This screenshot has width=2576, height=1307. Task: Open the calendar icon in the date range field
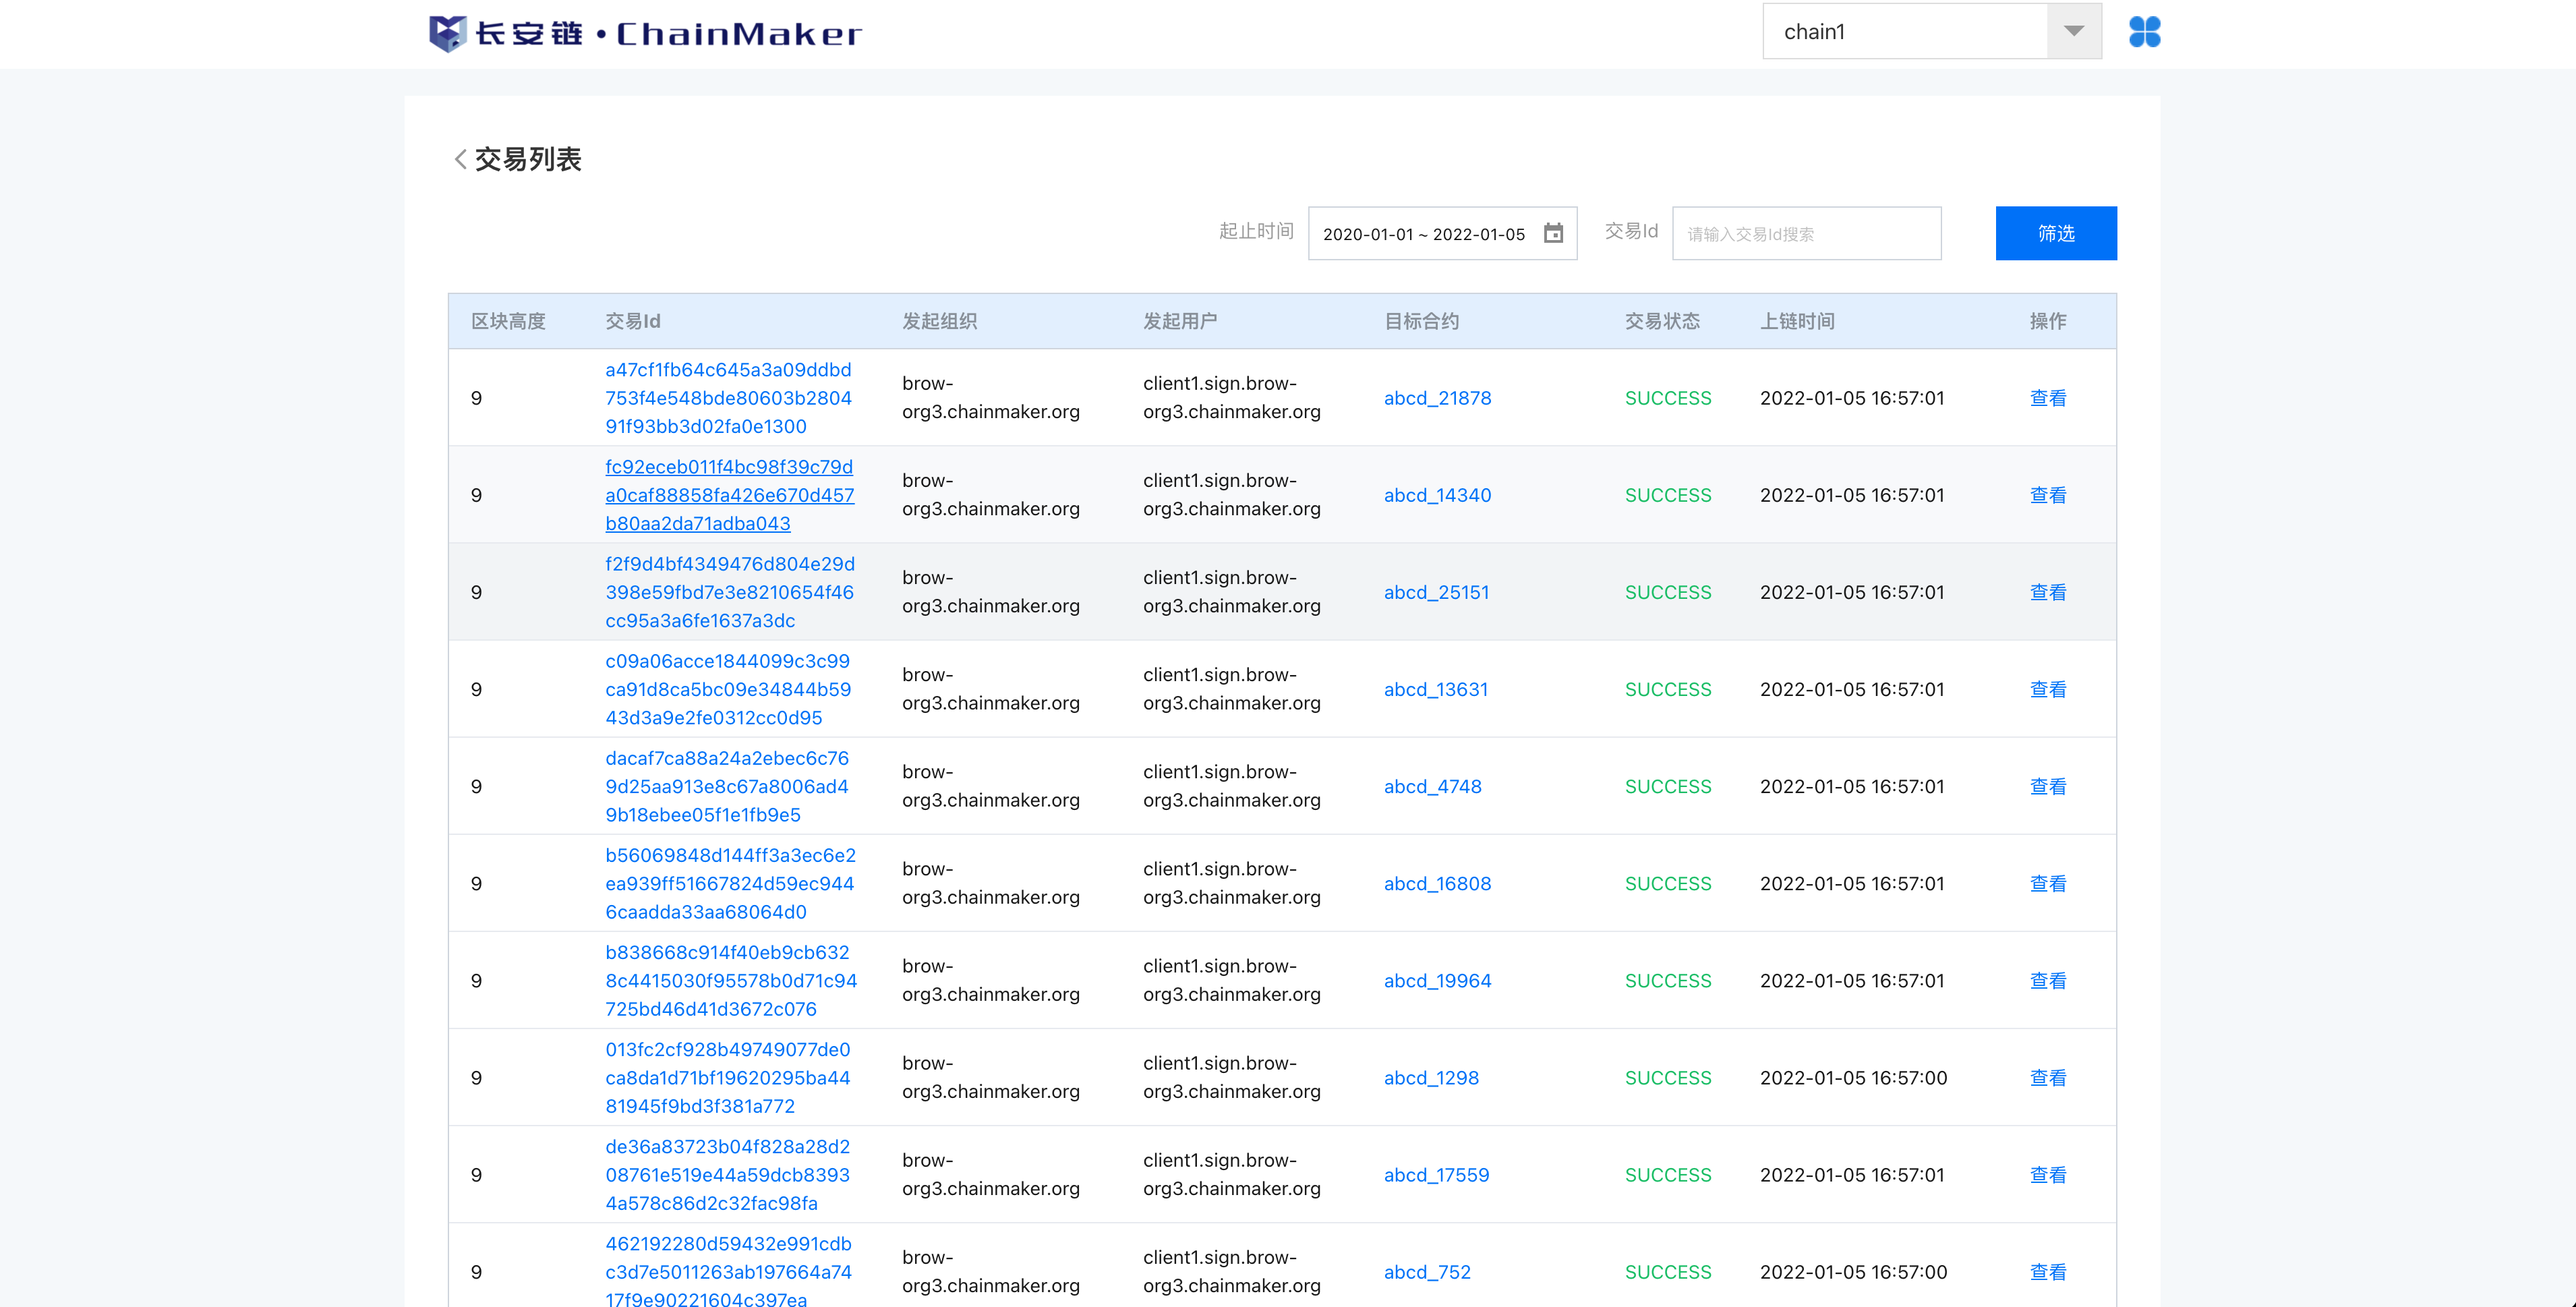click(x=1553, y=233)
